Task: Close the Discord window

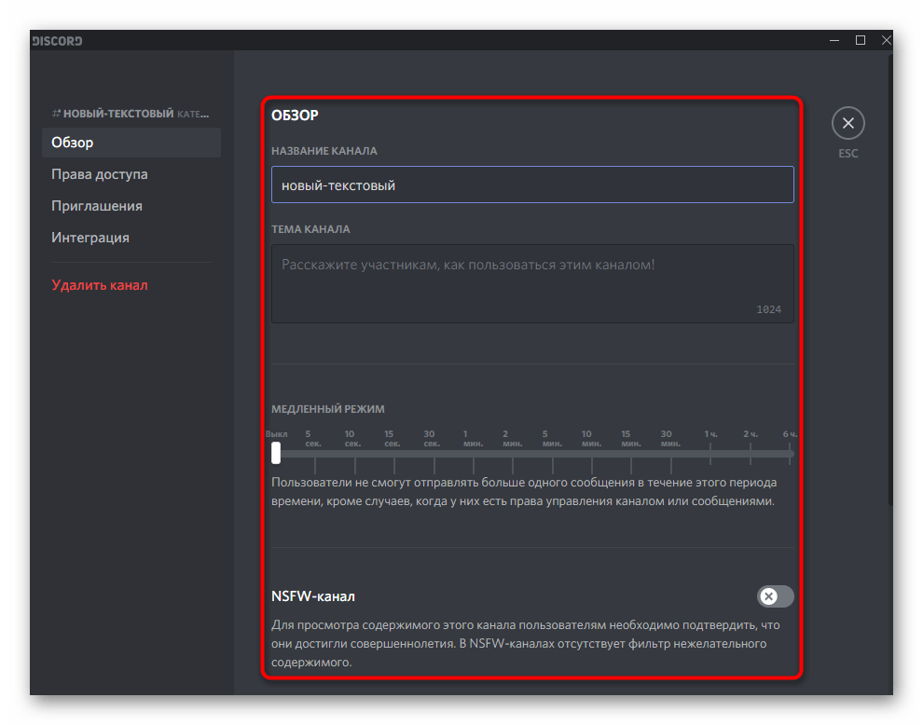Action: tap(886, 40)
